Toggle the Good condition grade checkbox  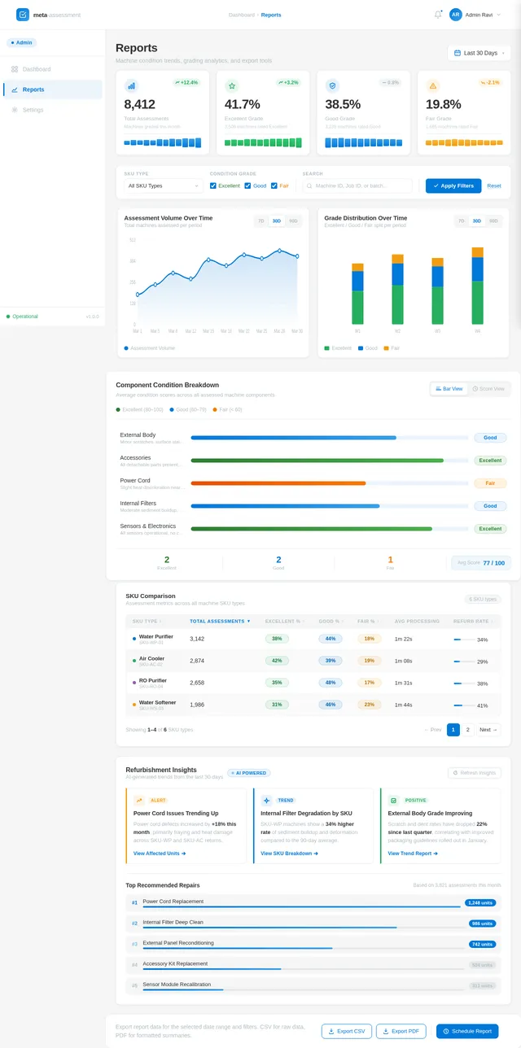pyautogui.click(x=248, y=186)
